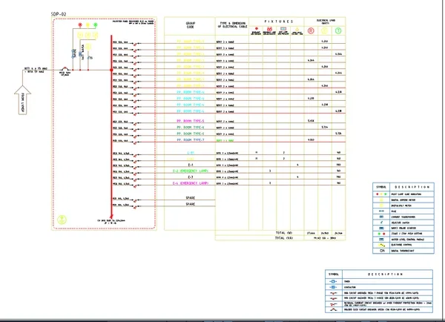Click the upper legend DESCRIPTION header
This screenshot has height=322, width=445.
(412, 187)
